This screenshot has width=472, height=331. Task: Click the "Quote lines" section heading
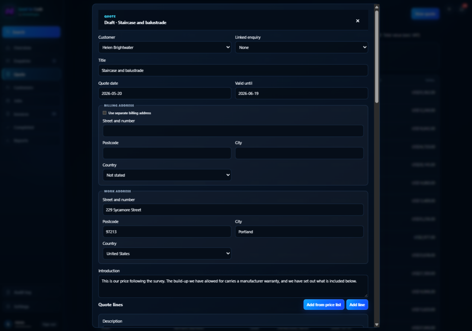point(111,305)
